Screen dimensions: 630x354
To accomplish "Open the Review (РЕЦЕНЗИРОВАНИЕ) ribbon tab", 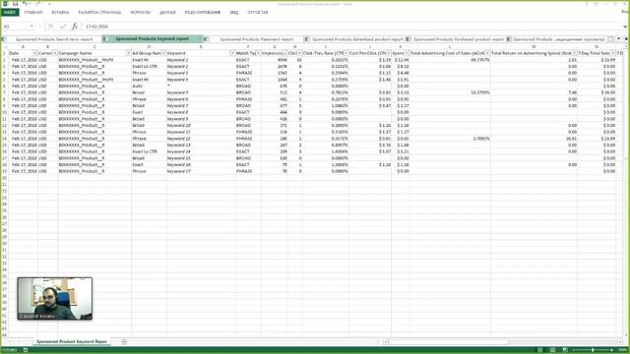I will (203, 13).
